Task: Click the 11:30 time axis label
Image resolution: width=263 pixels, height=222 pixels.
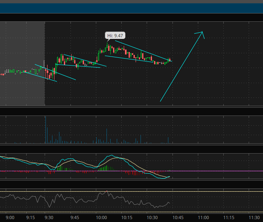Action: [254, 217]
